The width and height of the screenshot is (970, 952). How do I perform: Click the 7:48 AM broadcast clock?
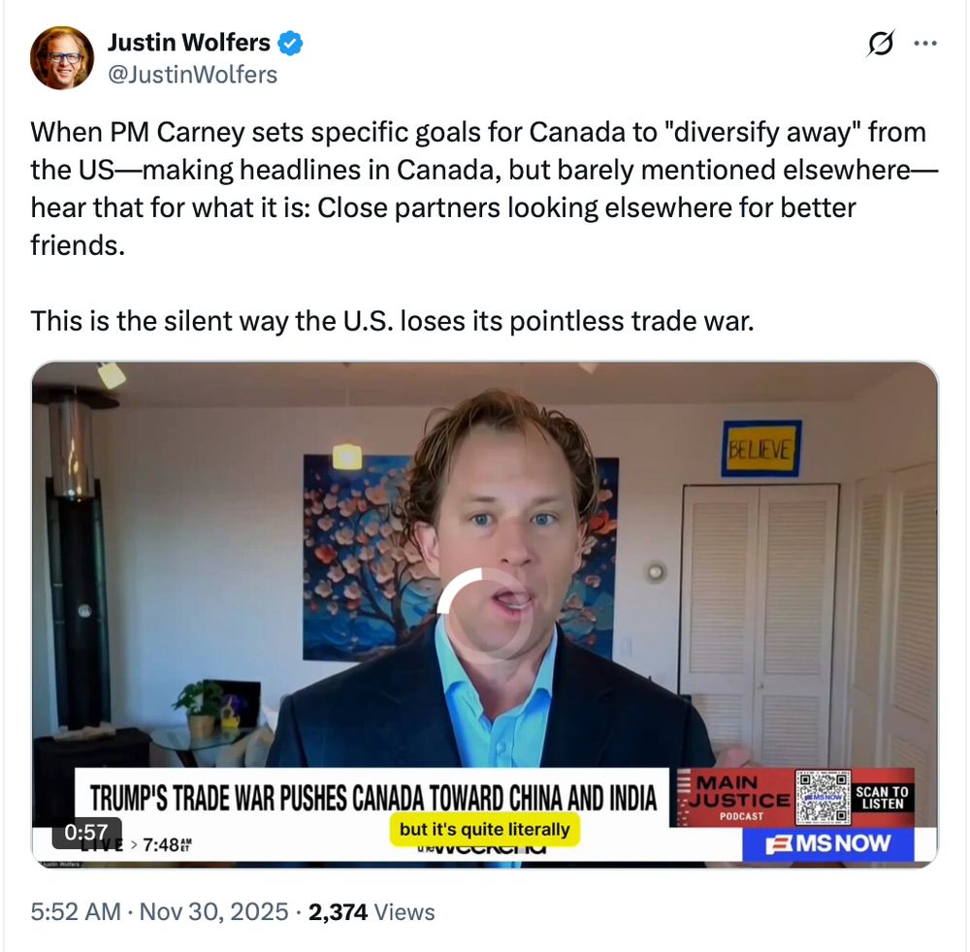click(x=167, y=844)
